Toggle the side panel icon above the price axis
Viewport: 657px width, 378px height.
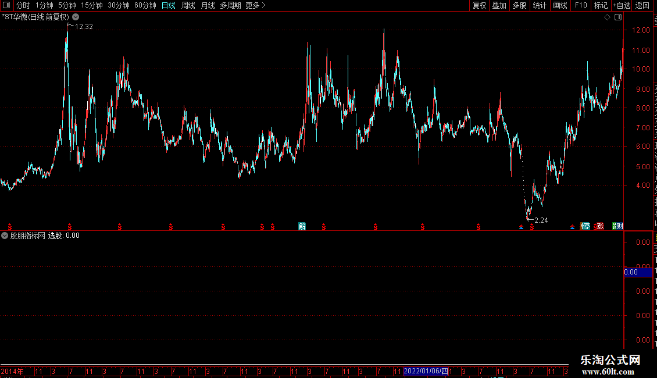pos(618,17)
